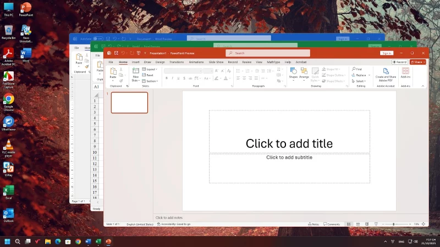Toggle the Comments pane in status bar

(332, 224)
